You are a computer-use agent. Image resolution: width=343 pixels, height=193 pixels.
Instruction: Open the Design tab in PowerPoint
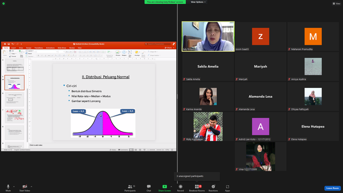[x=28, y=48]
